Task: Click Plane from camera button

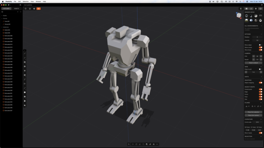Action: 253,115
